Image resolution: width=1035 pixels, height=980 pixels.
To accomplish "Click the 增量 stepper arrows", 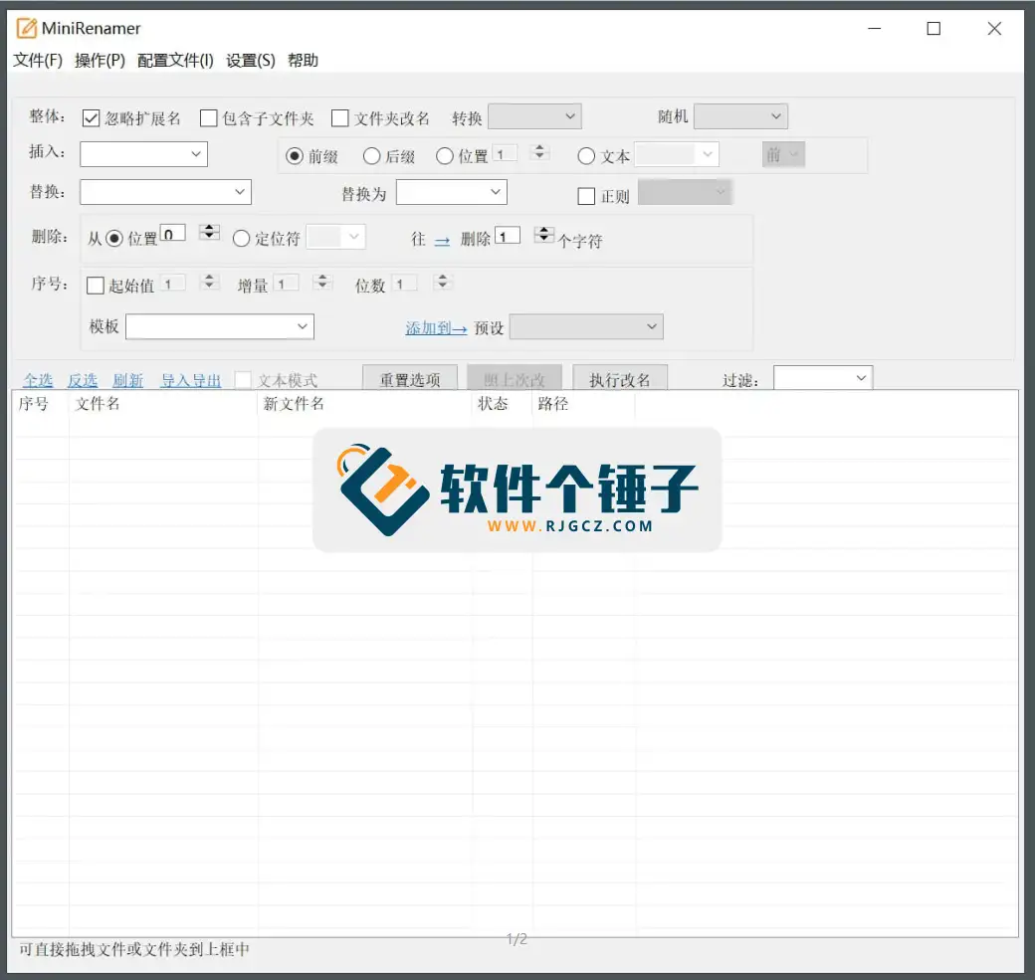I will (322, 282).
